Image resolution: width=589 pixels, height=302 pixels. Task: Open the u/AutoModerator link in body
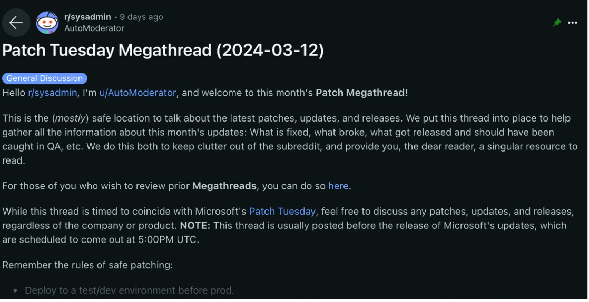tap(138, 93)
